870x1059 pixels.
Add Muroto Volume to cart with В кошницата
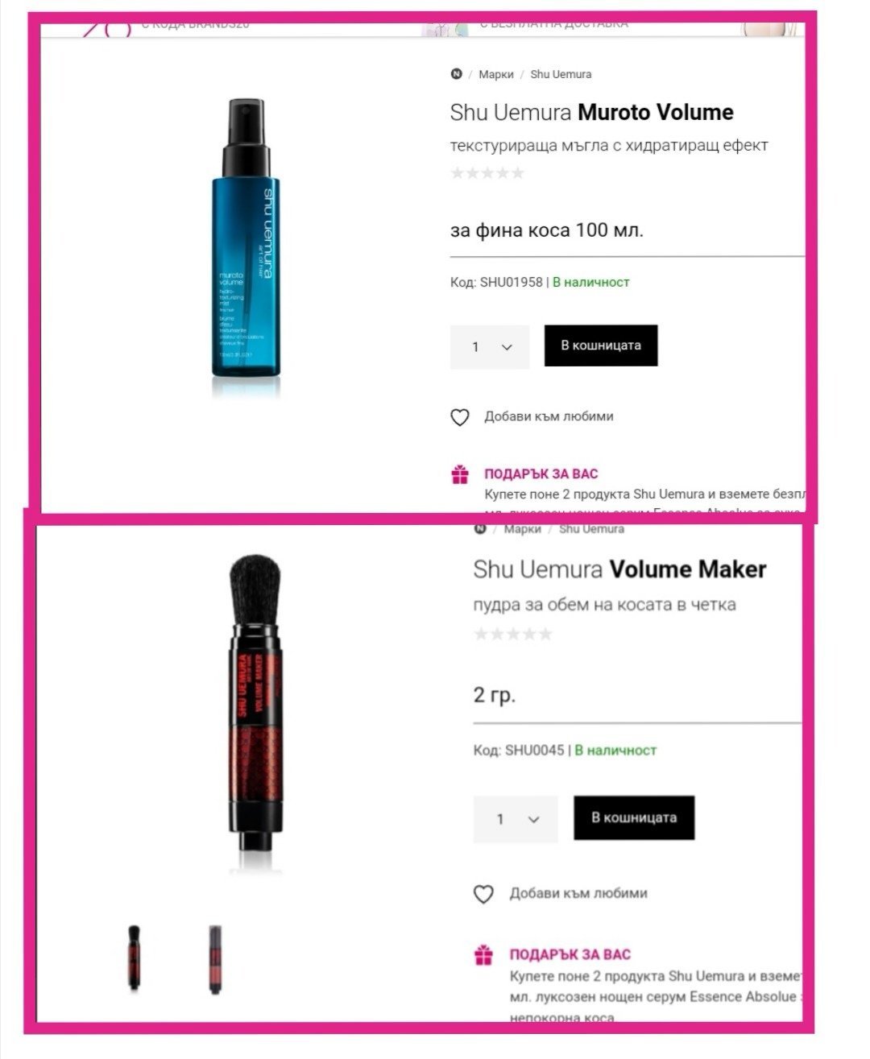601,345
